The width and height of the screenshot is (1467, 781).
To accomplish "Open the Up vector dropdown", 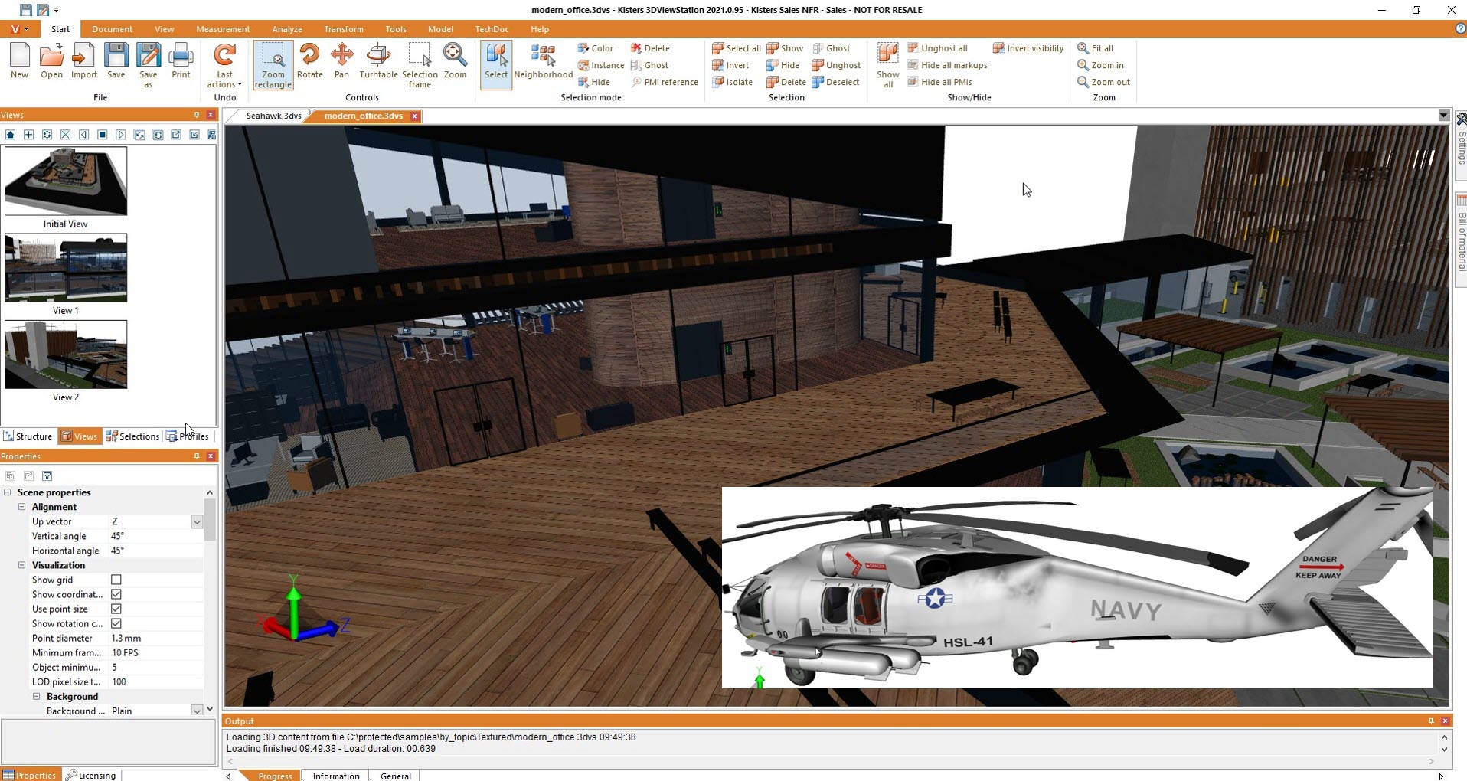I will tap(197, 521).
